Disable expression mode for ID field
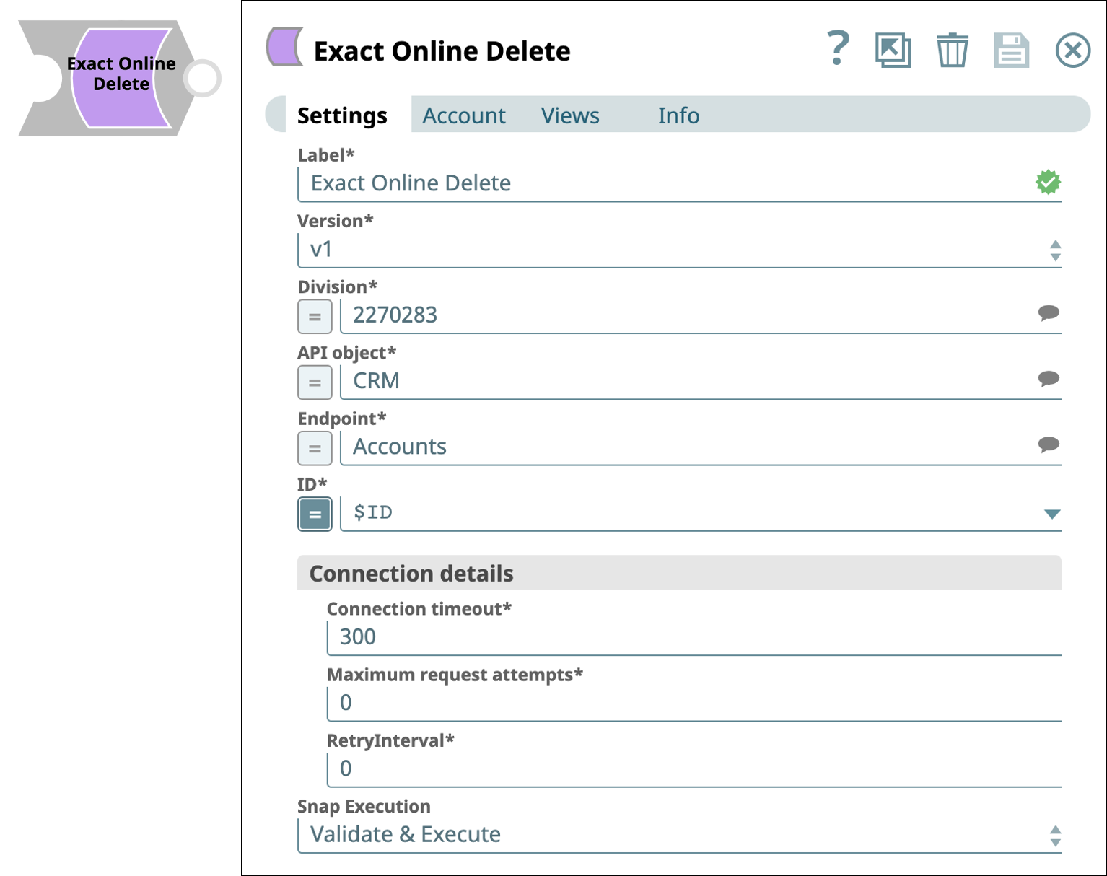 [315, 514]
